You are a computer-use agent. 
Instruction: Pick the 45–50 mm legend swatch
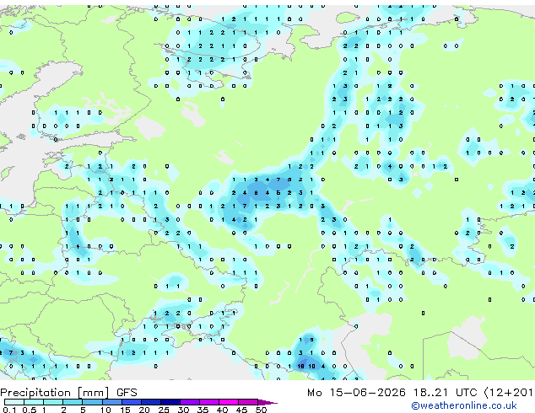click(248, 402)
